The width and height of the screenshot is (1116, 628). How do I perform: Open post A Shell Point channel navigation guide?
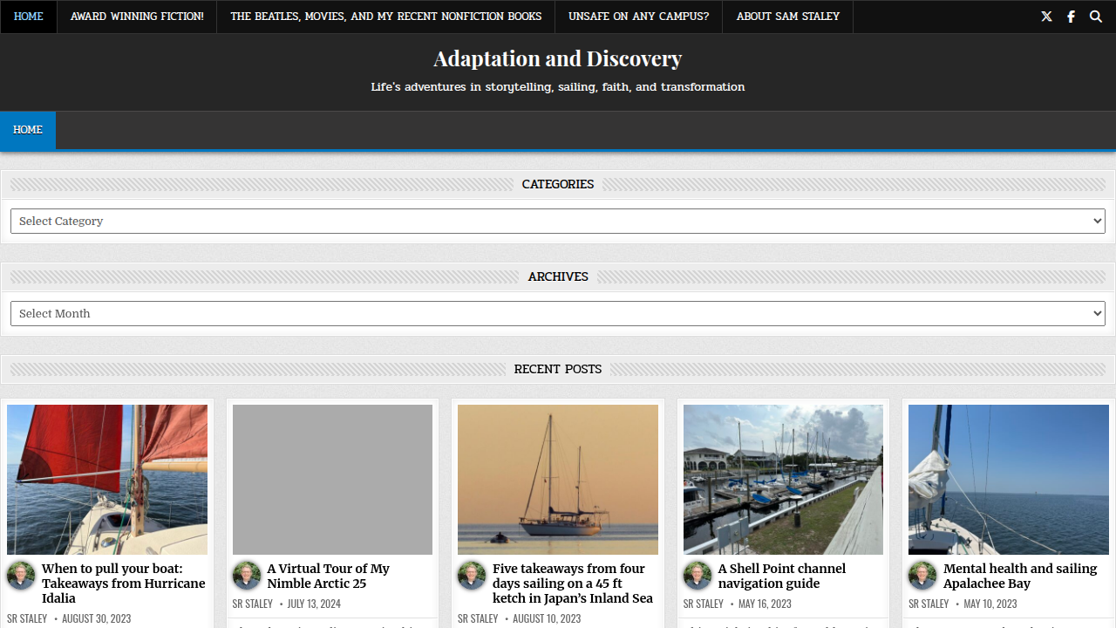tap(782, 576)
